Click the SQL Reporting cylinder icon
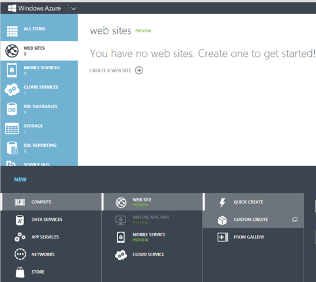Screen dimensions: 316x282 [x=12, y=148]
